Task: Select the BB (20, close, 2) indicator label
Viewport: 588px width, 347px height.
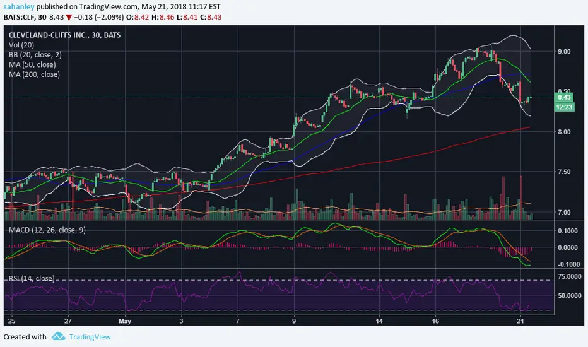Action: pos(35,54)
